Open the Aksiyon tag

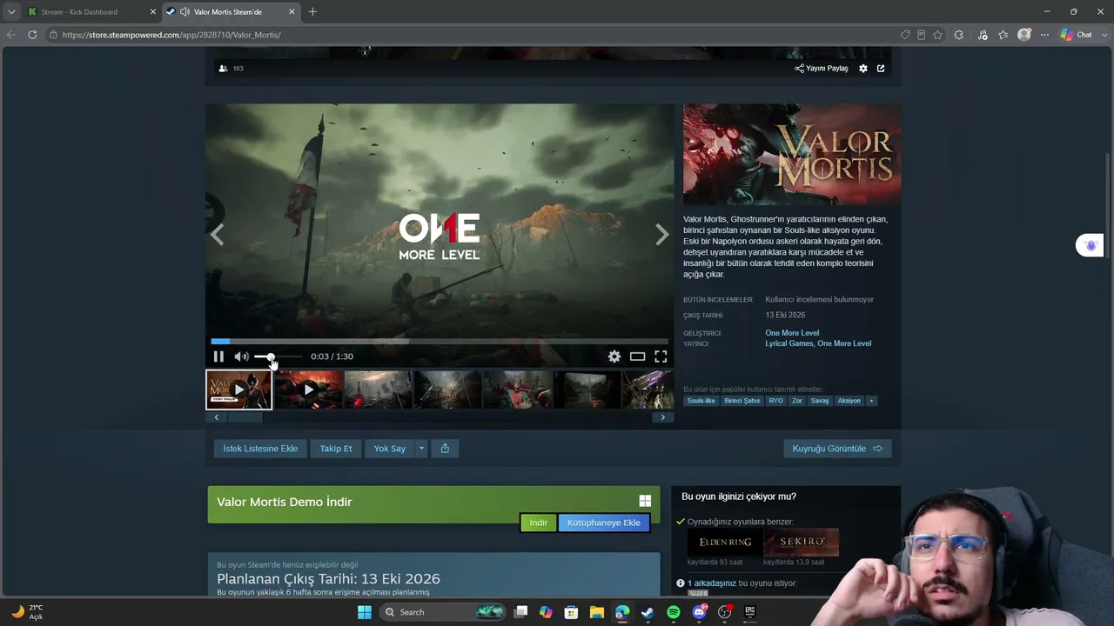point(849,401)
